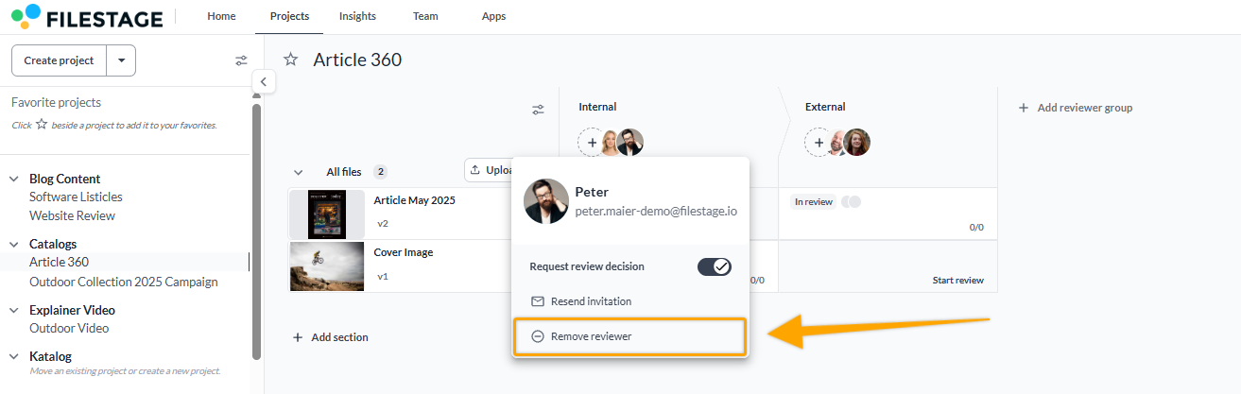
Task: Toggle Request review decision switch
Action: 714,266
